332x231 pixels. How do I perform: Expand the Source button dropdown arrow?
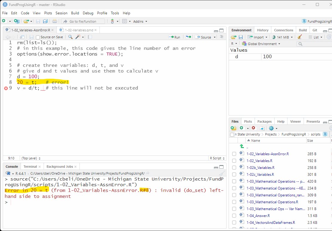(x=215, y=37)
